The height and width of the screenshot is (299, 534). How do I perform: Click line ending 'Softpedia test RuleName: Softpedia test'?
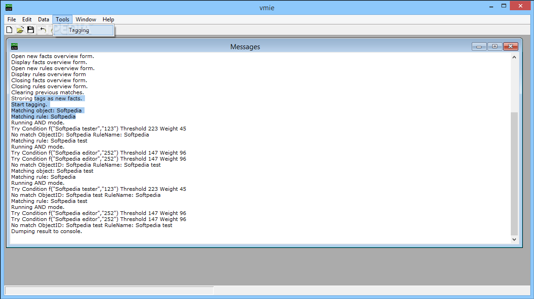tap(91, 225)
